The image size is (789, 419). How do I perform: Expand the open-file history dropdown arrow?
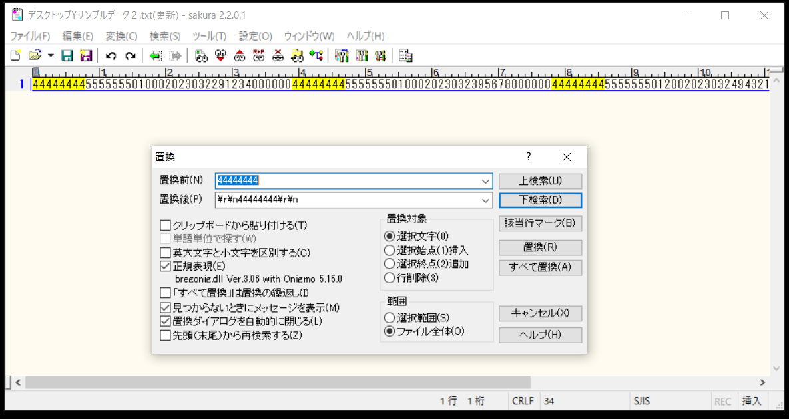tap(51, 55)
